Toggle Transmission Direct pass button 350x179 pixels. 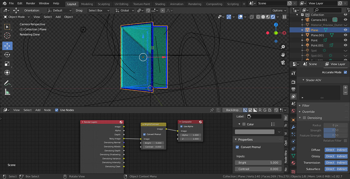pos(330,163)
